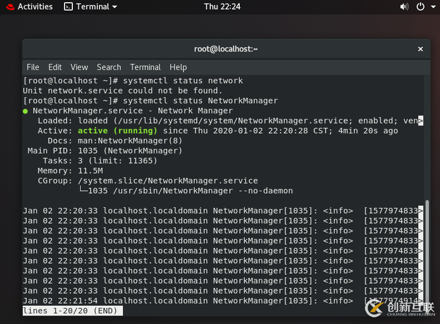This screenshot has width=440, height=324.
Task: Open the View menu
Action: (79, 67)
